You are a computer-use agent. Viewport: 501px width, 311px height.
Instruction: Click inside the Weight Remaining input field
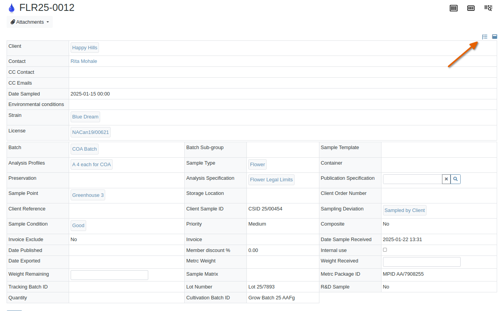[x=109, y=275]
